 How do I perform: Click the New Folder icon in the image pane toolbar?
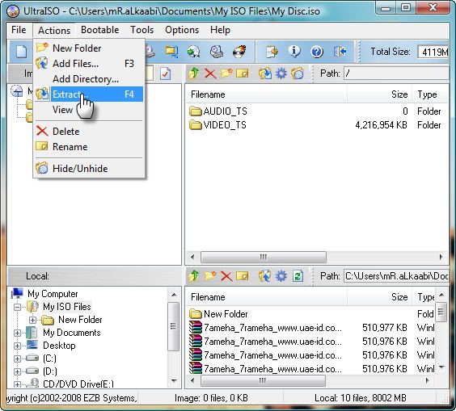point(226,73)
